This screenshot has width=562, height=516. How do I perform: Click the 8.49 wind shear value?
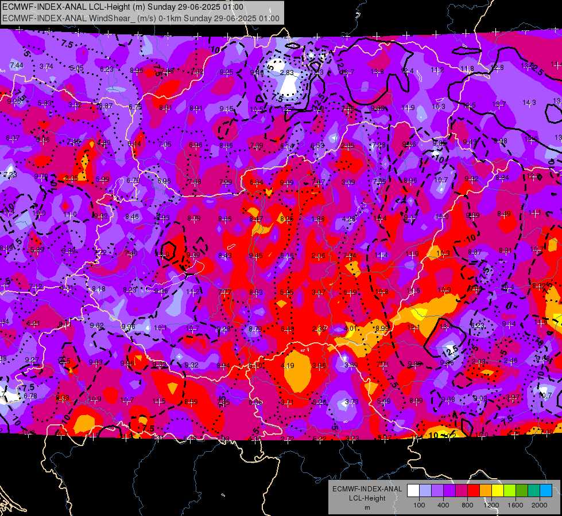(x=504, y=214)
